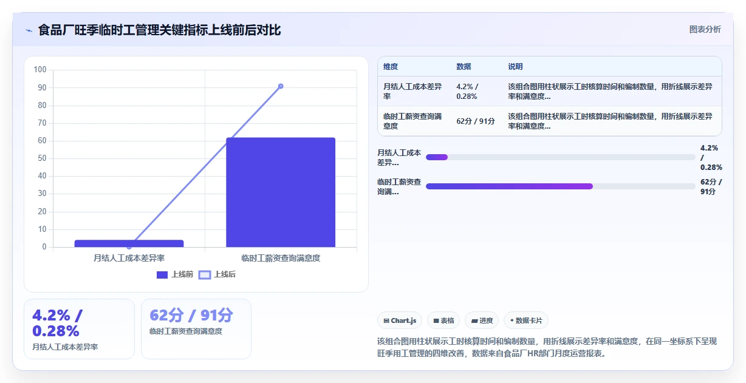Click progress value 62分 / 91分
The image size is (746, 383).
pos(711,186)
